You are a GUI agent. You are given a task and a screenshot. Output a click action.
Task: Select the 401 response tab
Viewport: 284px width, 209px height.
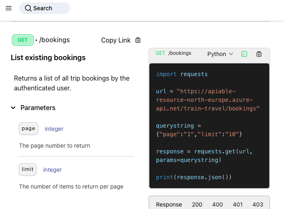coord(238,205)
